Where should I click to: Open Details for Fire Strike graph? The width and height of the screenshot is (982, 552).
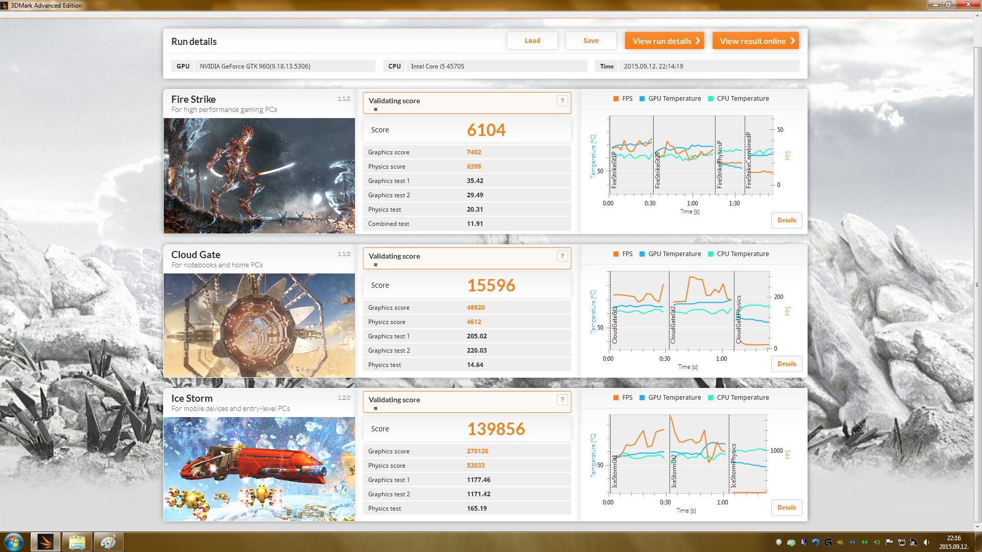click(787, 220)
